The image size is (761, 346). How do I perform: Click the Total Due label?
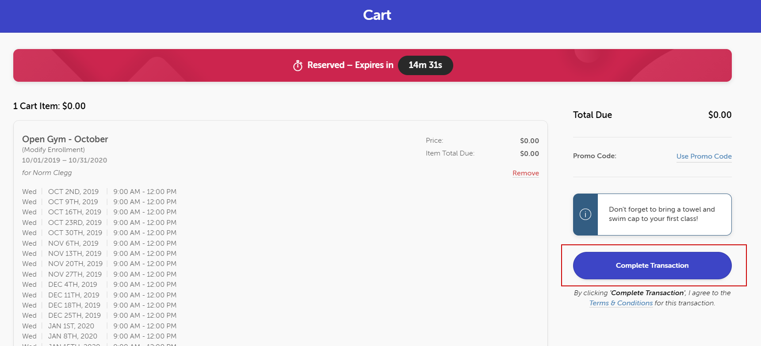click(x=593, y=115)
